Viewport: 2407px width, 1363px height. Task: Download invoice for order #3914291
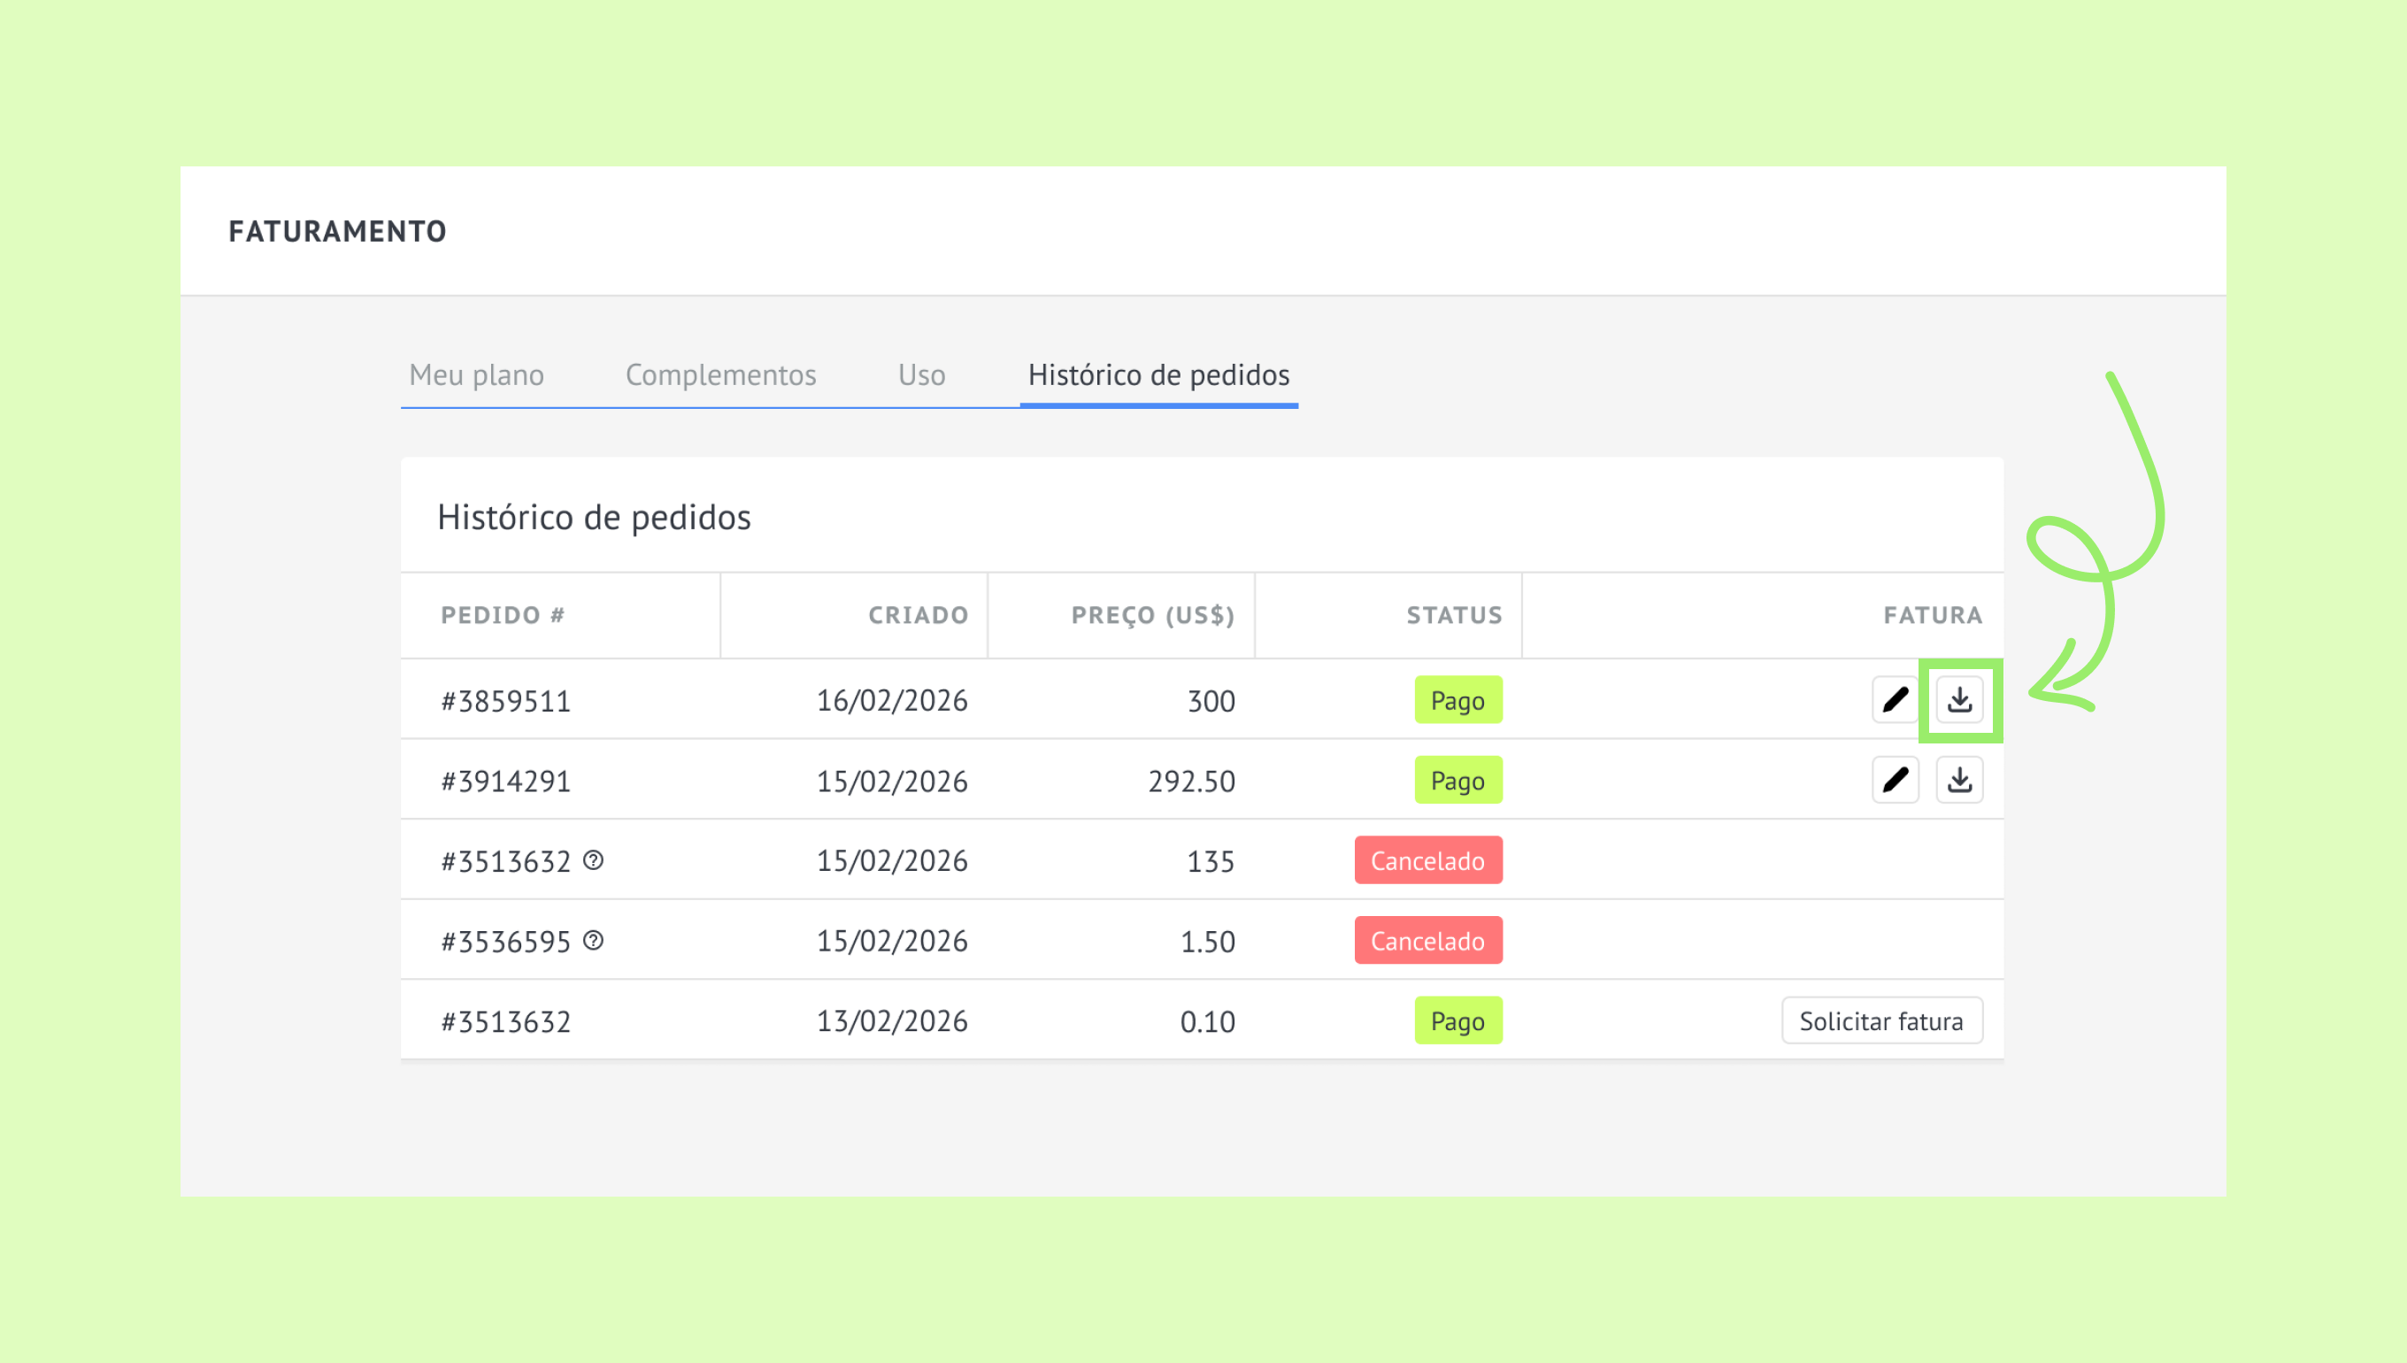click(1959, 780)
